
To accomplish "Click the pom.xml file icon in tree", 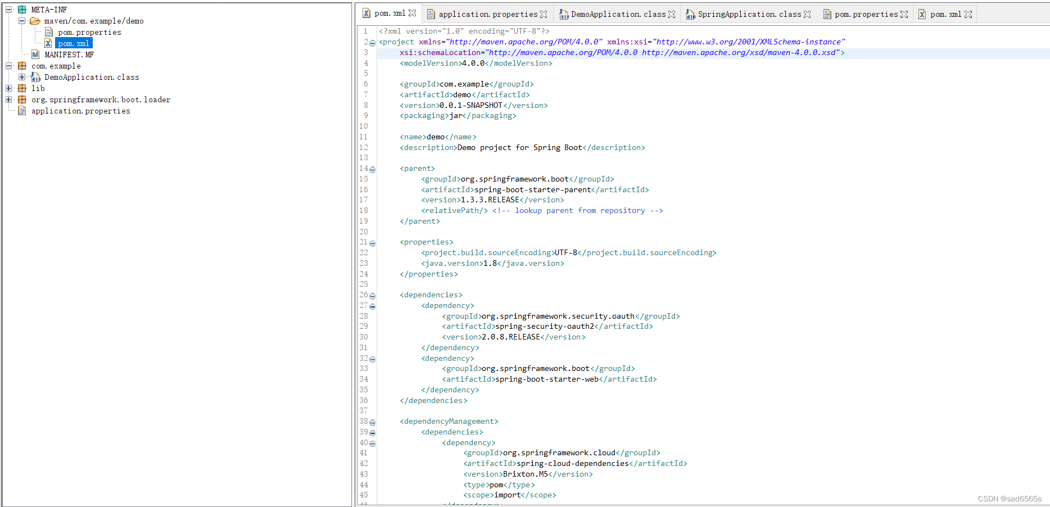I will click(x=48, y=43).
